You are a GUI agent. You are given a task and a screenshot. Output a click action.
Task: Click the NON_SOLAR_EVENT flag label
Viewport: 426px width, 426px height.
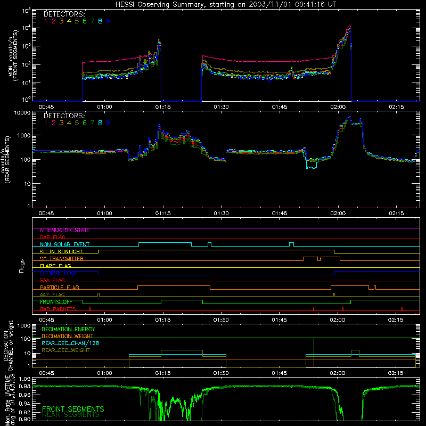click(x=64, y=244)
